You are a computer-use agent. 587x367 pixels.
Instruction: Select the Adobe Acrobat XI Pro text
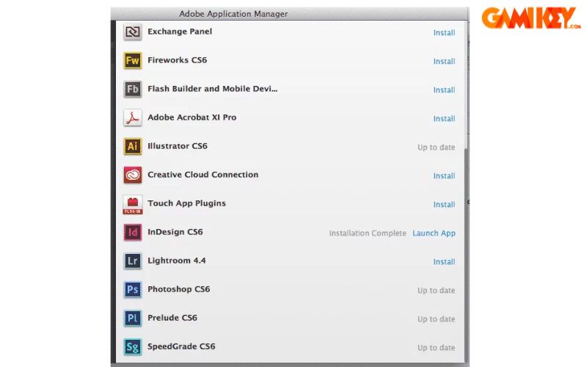pyautogui.click(x=192, y=117)
